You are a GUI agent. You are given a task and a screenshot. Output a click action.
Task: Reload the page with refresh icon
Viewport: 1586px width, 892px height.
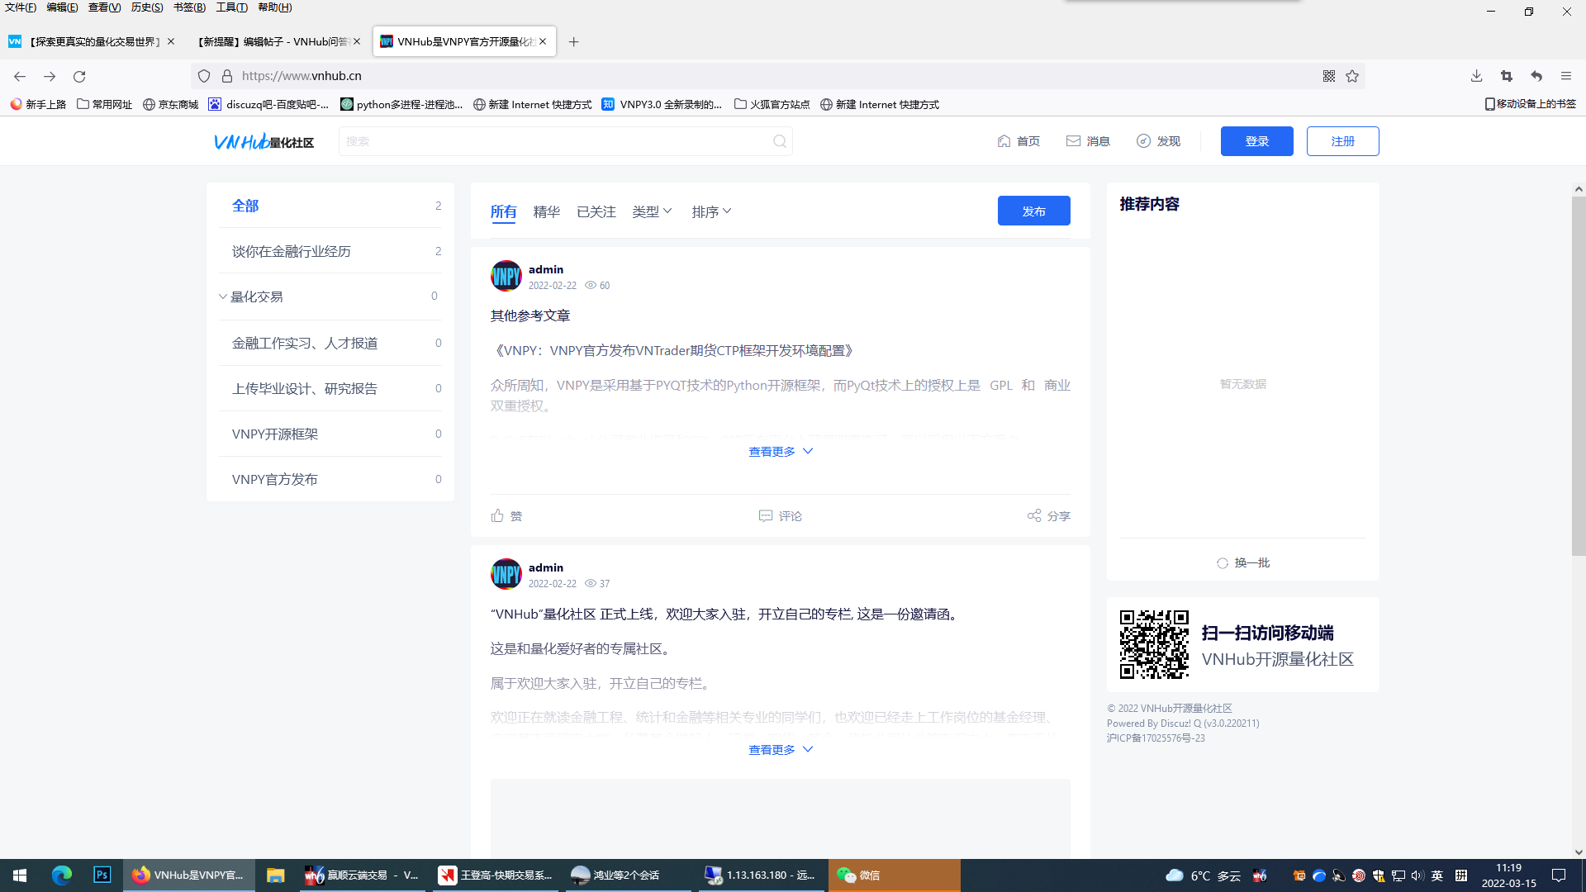(79, 76)
